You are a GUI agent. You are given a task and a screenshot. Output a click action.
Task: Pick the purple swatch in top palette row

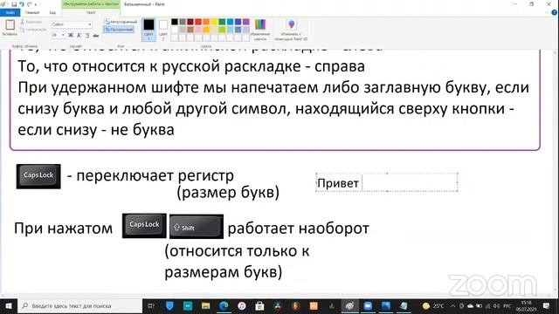[245, 22]
